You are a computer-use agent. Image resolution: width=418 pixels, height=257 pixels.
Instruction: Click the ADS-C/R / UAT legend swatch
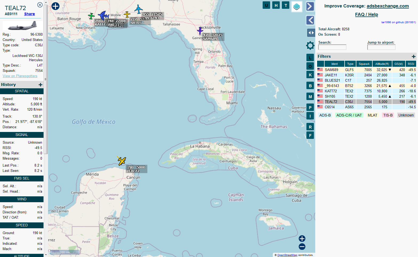pos(349,115)
